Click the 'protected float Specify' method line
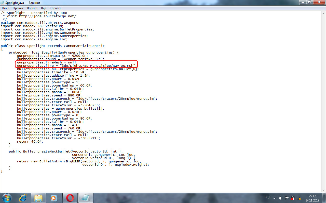Viewport: 326px width, 203px height. tap(64, 53)
